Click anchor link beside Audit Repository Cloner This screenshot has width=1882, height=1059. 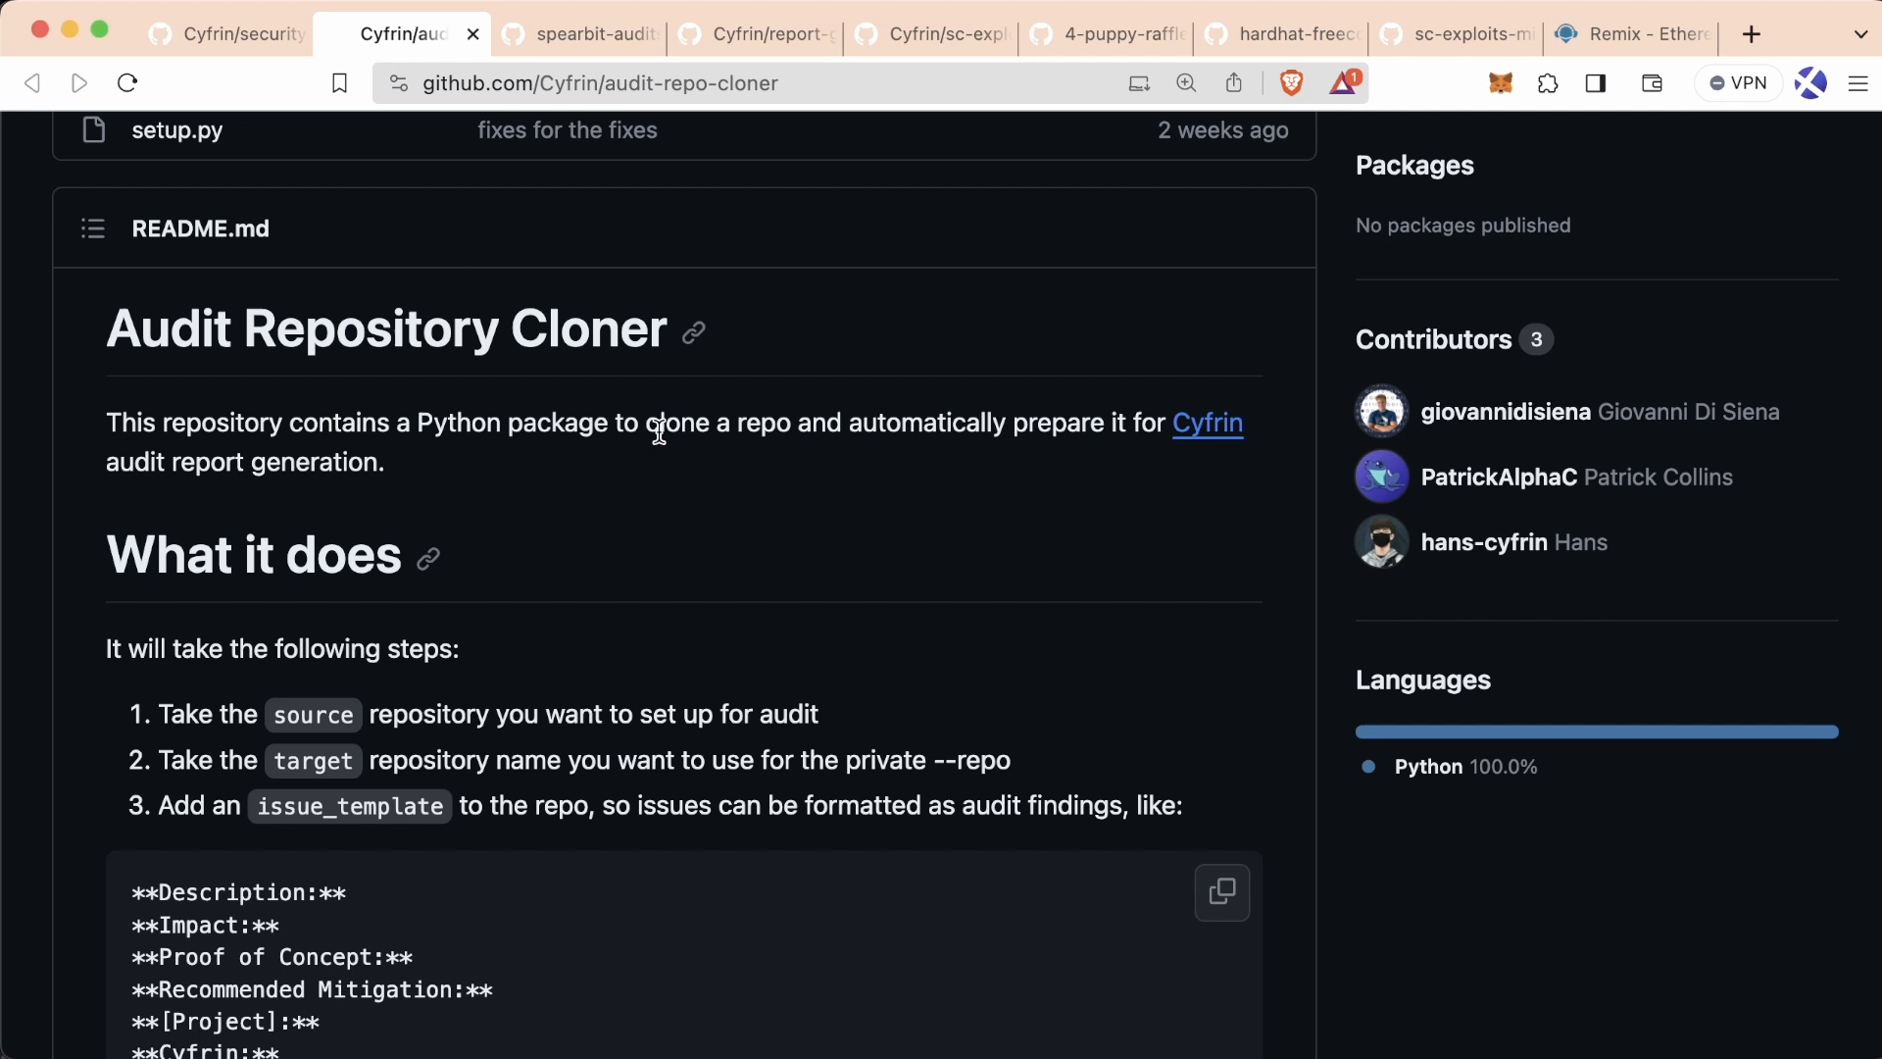point(694,333)
